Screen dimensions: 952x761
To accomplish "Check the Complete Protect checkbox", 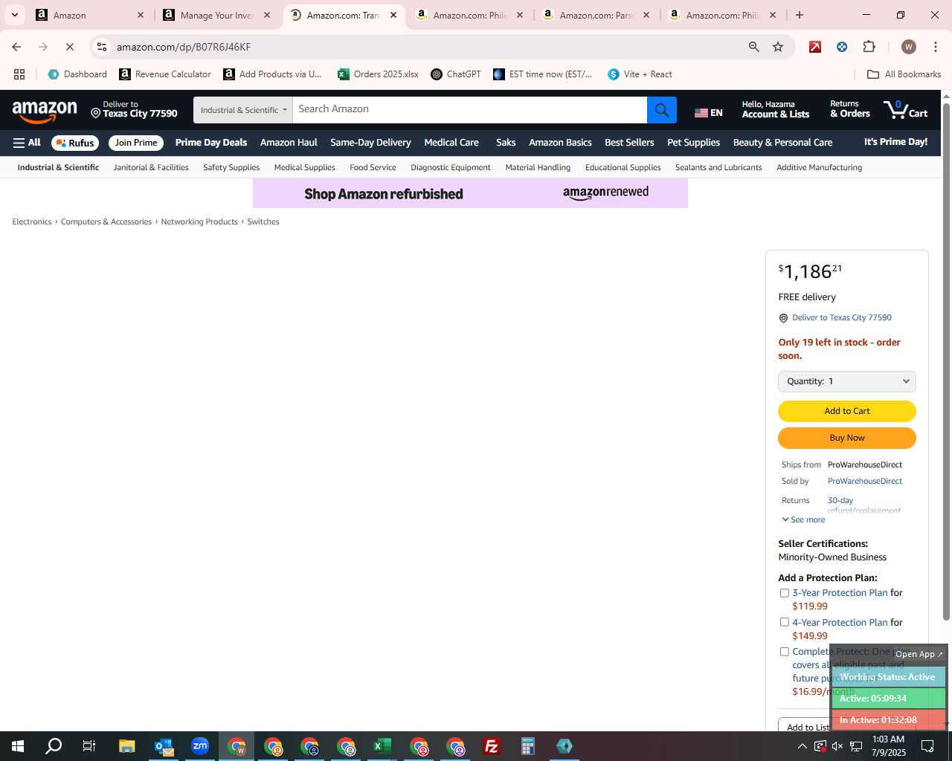I will tap(784, 652).
